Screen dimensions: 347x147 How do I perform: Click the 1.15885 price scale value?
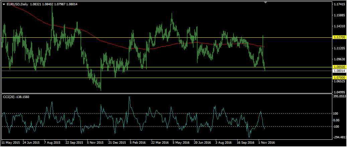pos(340,15)
